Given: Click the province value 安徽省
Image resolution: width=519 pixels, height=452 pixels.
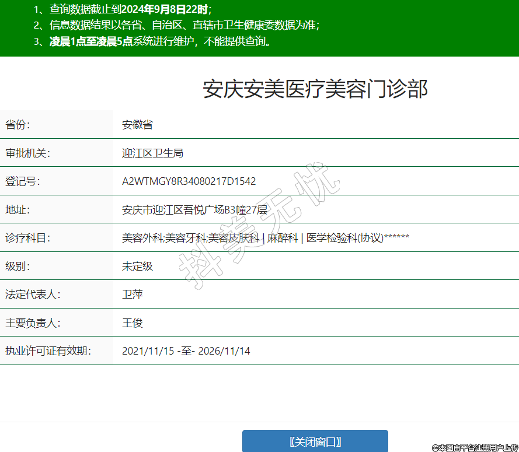Looking at the screenshot, I should (137, 125).
